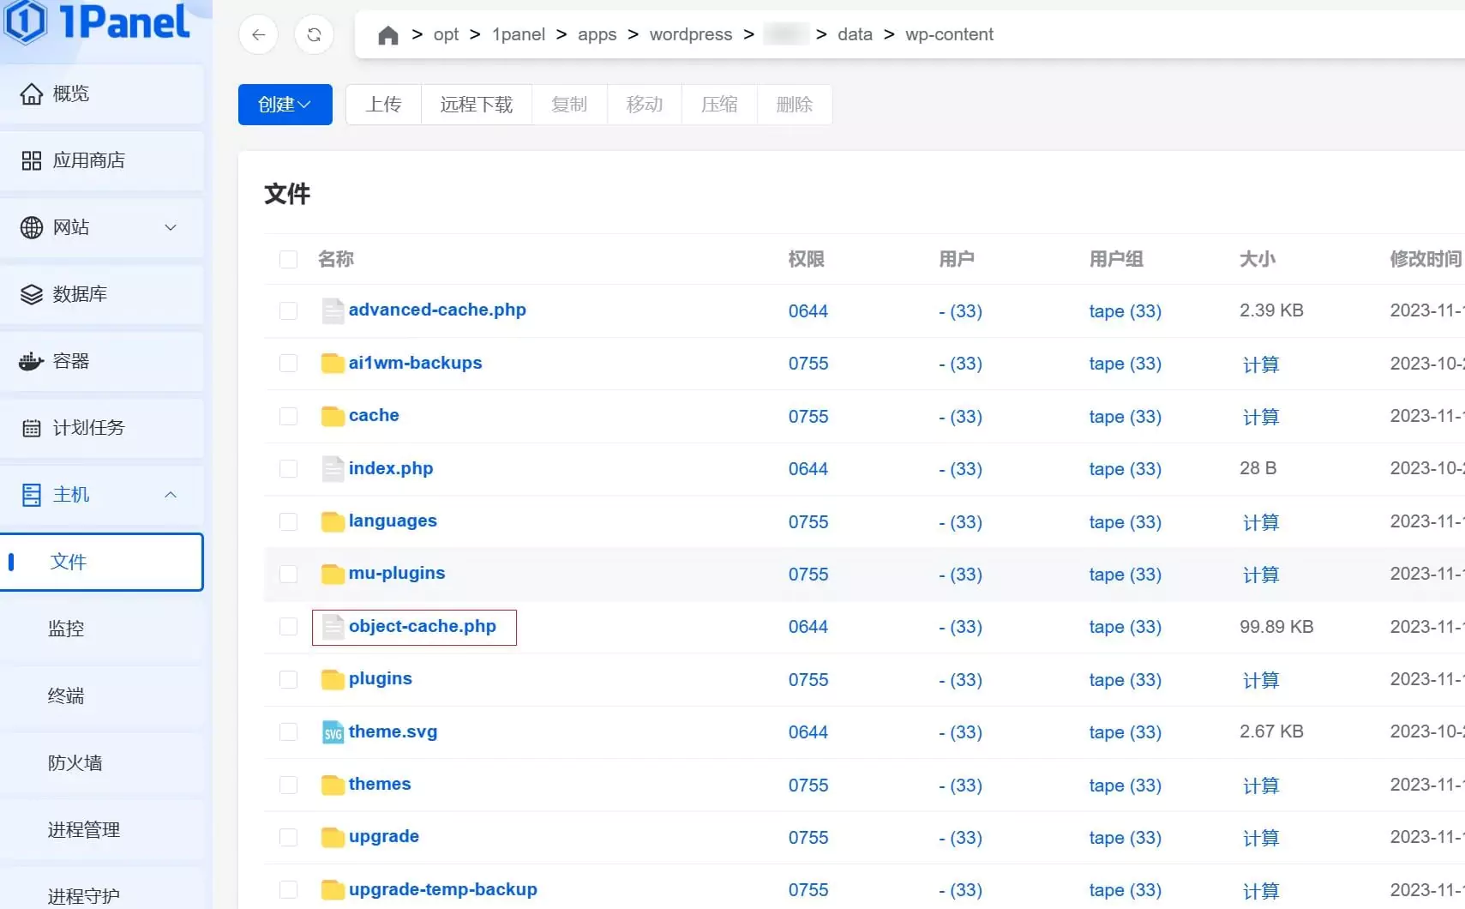Viewport: 1465px width, 909px height.
Task: Check the select-all checkbox in header
Action: (287, 259)
